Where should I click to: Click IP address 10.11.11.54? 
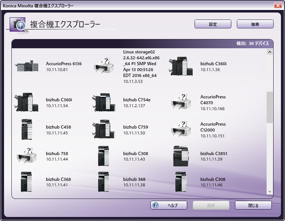click(x=57, y=106)
